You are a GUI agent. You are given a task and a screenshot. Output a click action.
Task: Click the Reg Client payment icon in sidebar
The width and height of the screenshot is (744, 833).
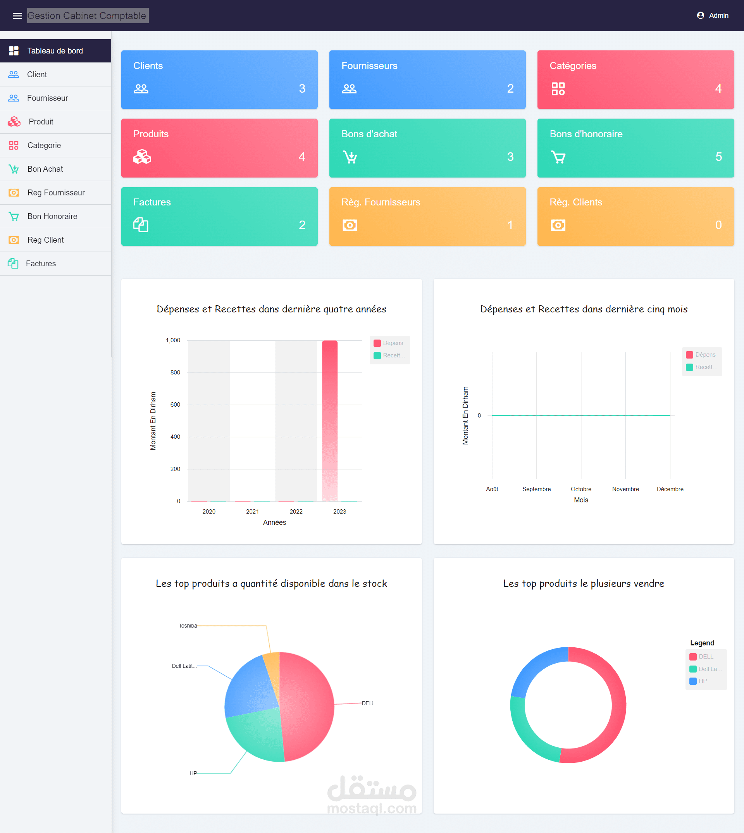(x=14, y=240)
